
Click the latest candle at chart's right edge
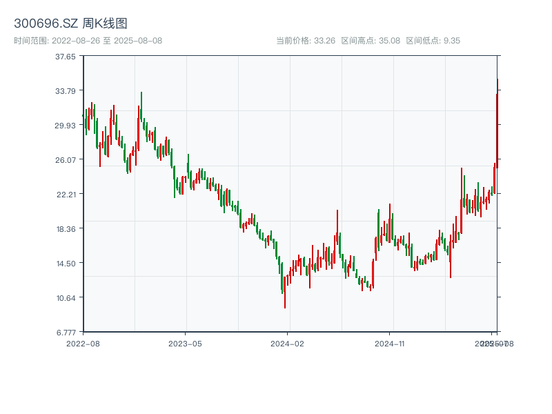[497, 124]
